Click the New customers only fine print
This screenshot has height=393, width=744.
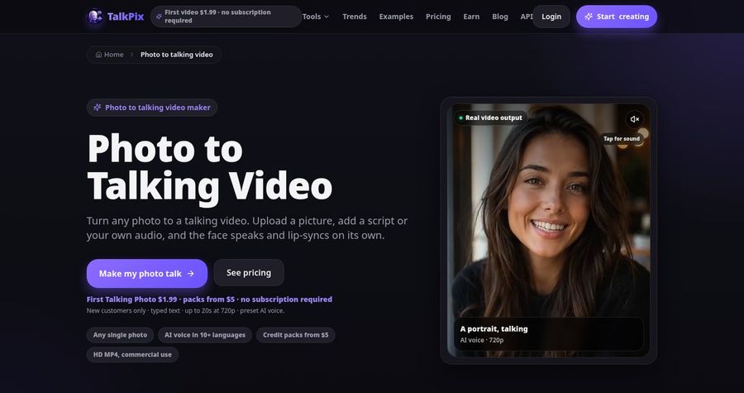point(185,311)
